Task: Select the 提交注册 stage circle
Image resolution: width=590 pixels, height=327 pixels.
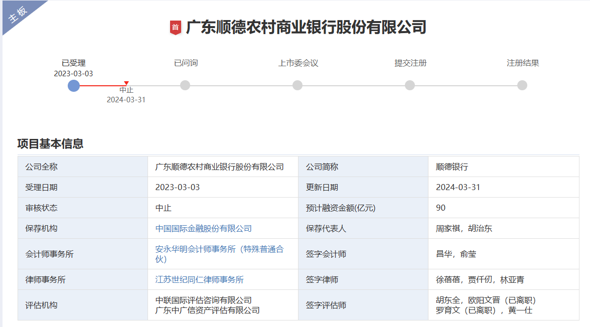Action: [410, 85]
